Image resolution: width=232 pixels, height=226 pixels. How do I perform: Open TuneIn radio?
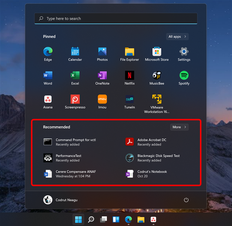point(130,102)
